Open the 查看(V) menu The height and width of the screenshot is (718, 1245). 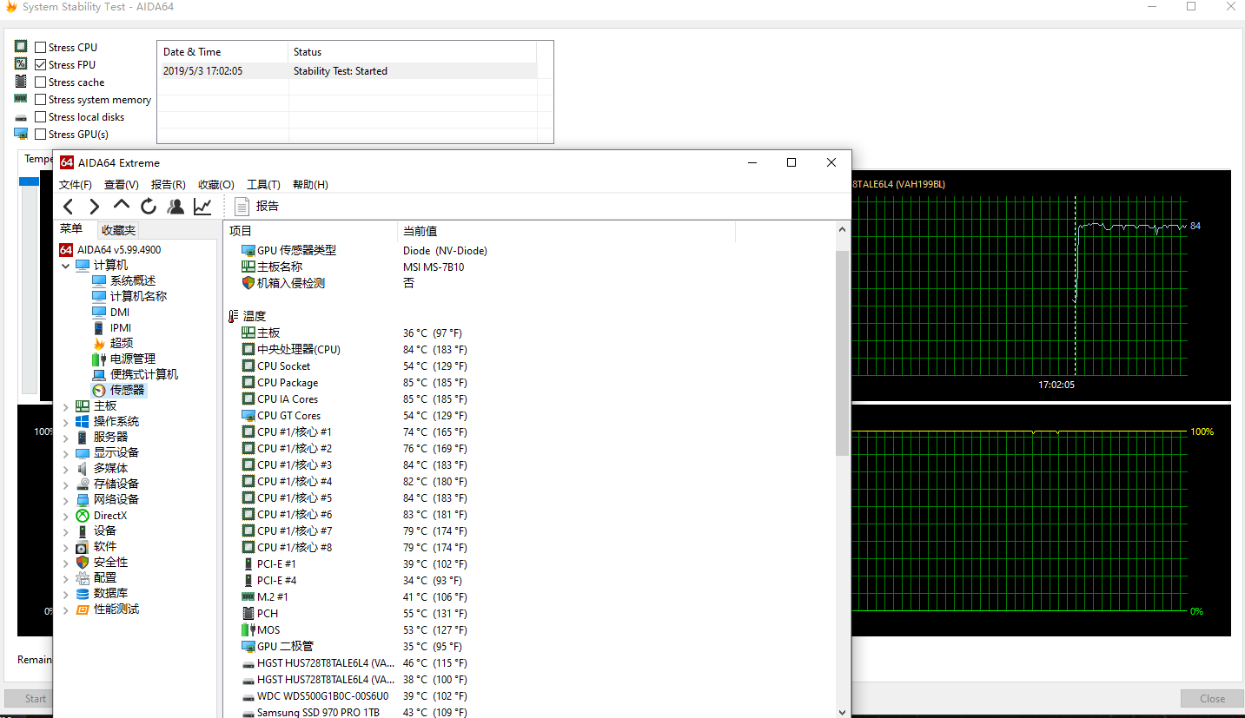122,184
